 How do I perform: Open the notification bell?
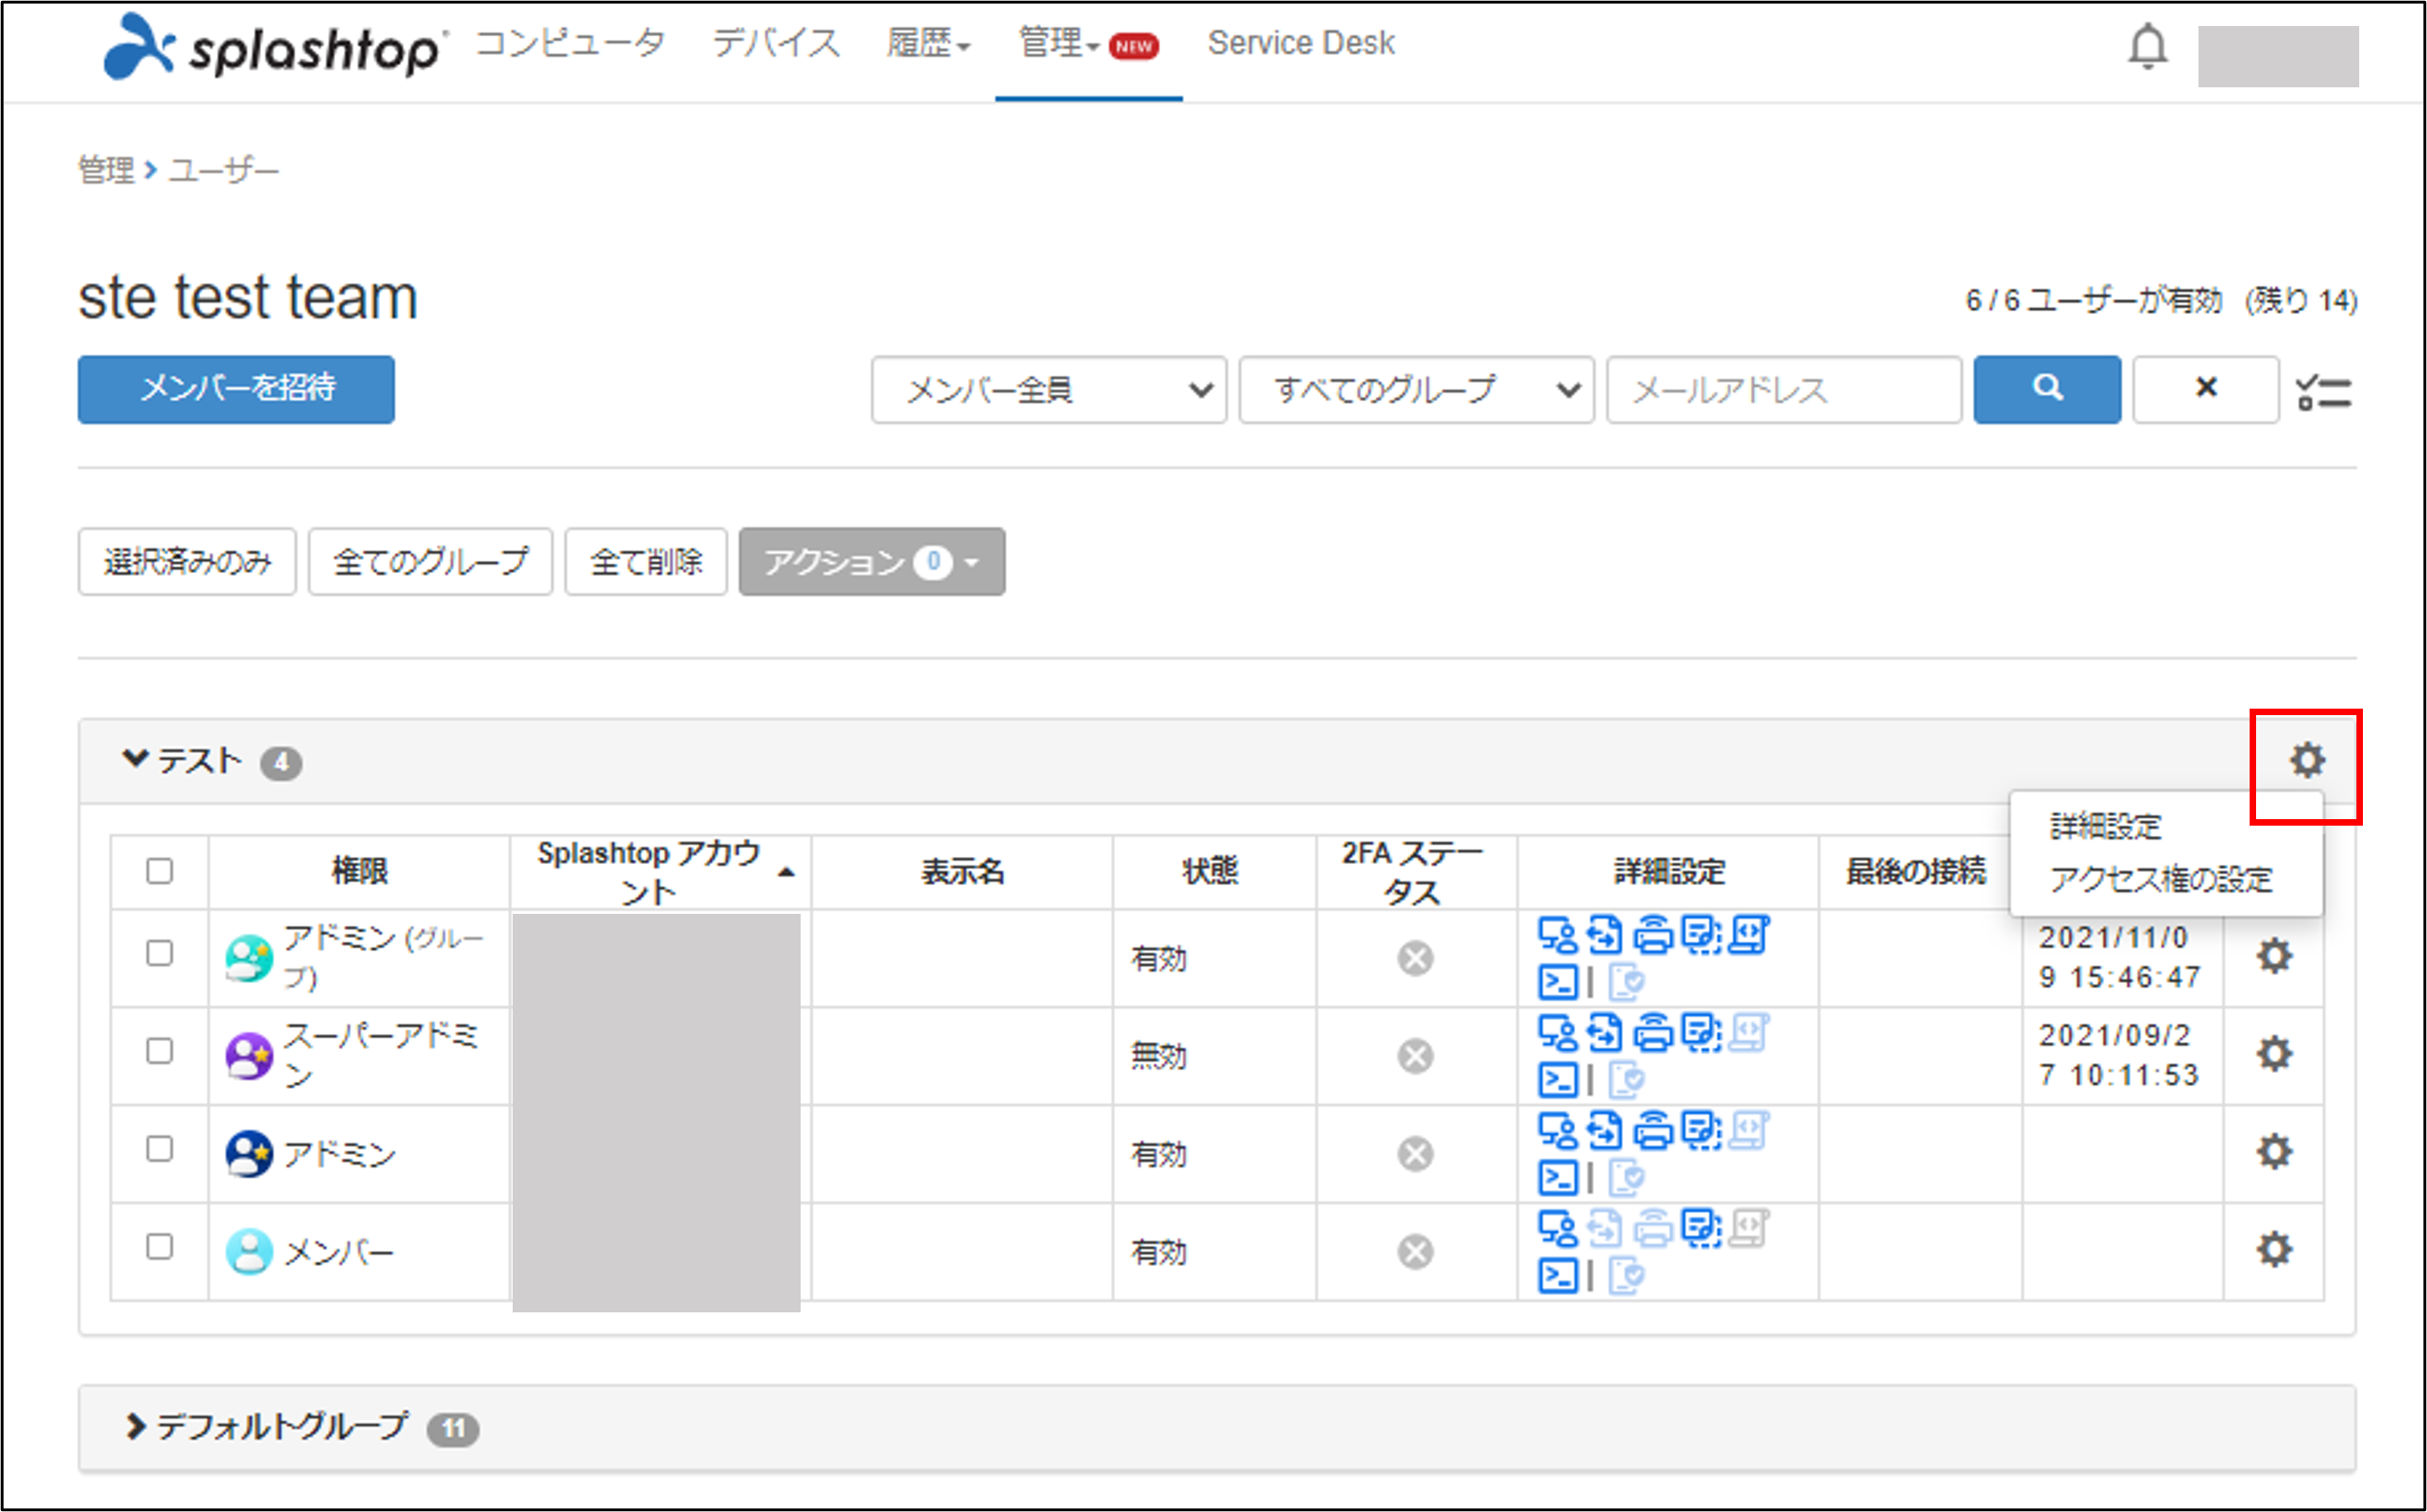2147,47
